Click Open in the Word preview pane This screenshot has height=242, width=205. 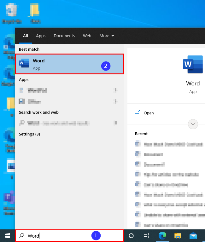click(x=149, y=113)
